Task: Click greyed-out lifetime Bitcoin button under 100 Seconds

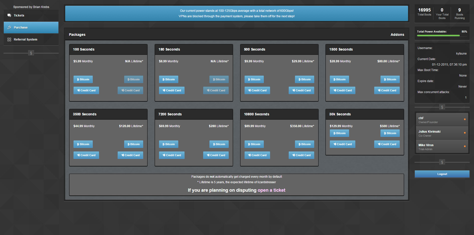Action: click(x=134, y=79)
